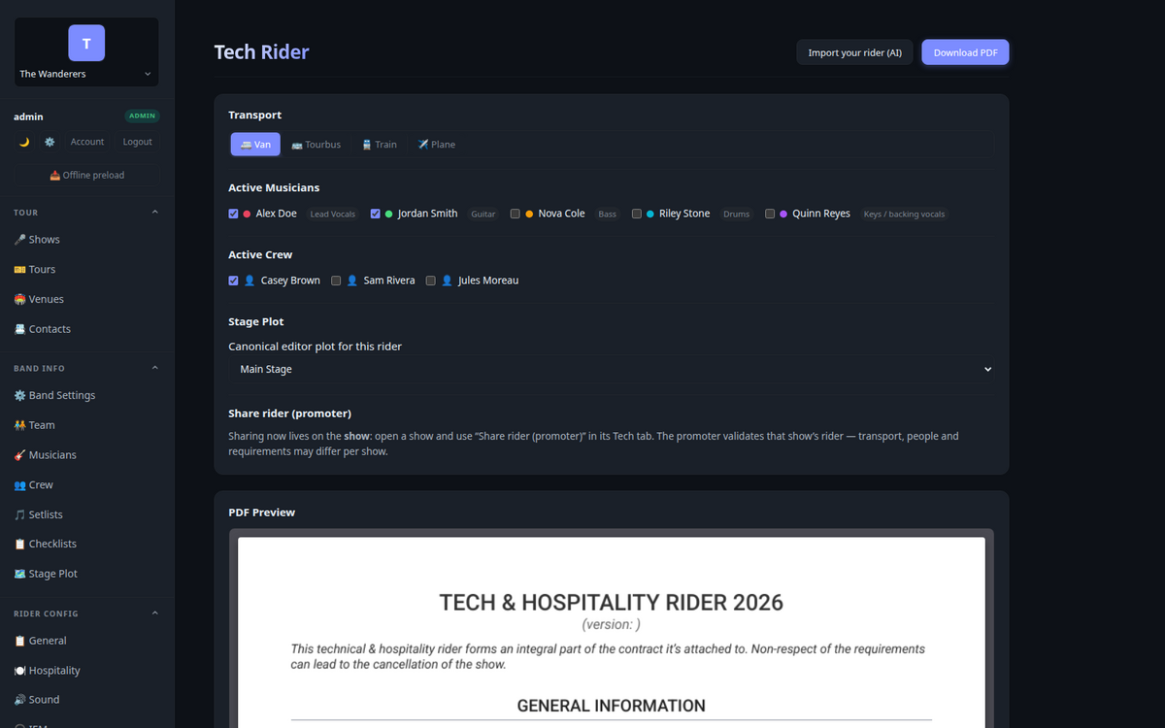
Task: Enable Riley Stone musician checkbox
Action: [x=636, y=214]
